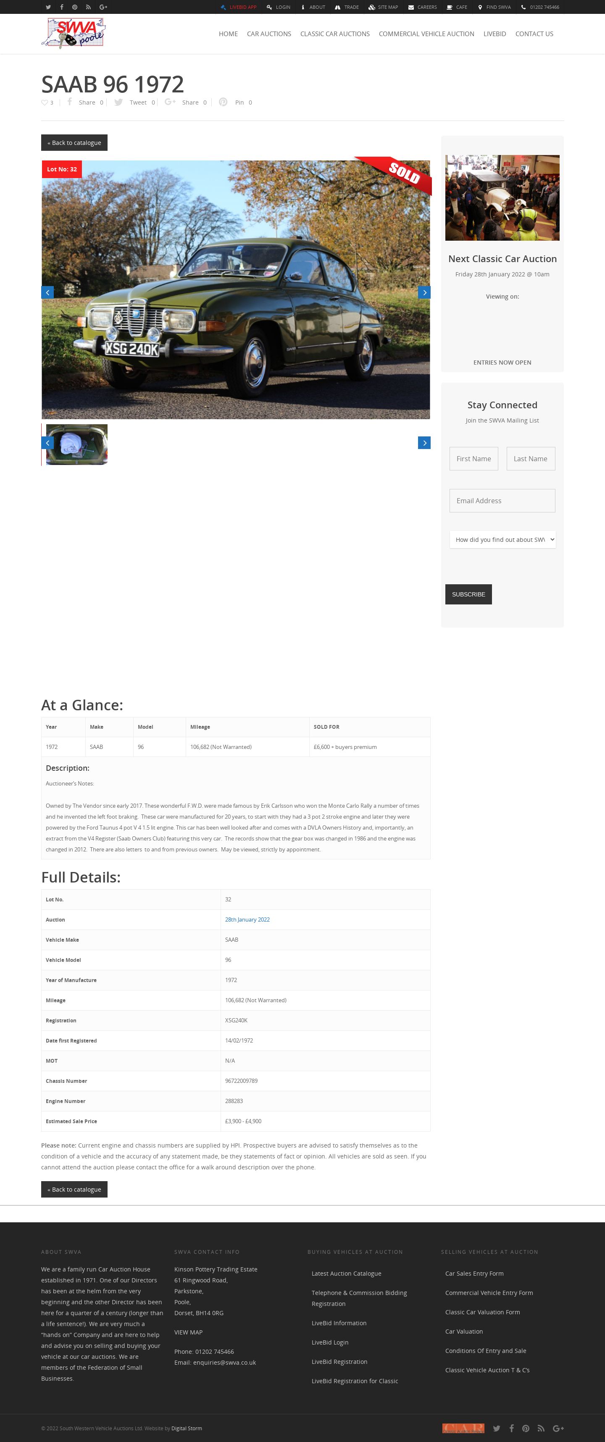Open the Classic Car Auctions menu
The image size is (605, 1442).
(335, 34)
